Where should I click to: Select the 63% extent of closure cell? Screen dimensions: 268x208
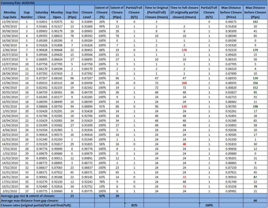102,177
